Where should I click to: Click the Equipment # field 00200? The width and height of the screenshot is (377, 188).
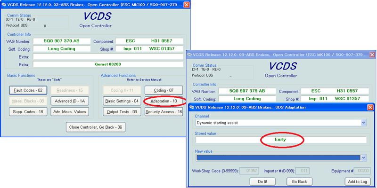point(362,171)
